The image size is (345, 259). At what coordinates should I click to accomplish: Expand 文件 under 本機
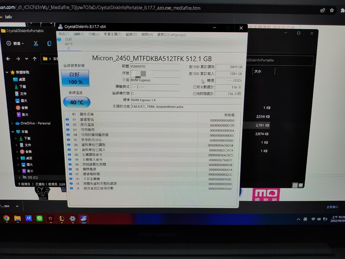point(16,145)
